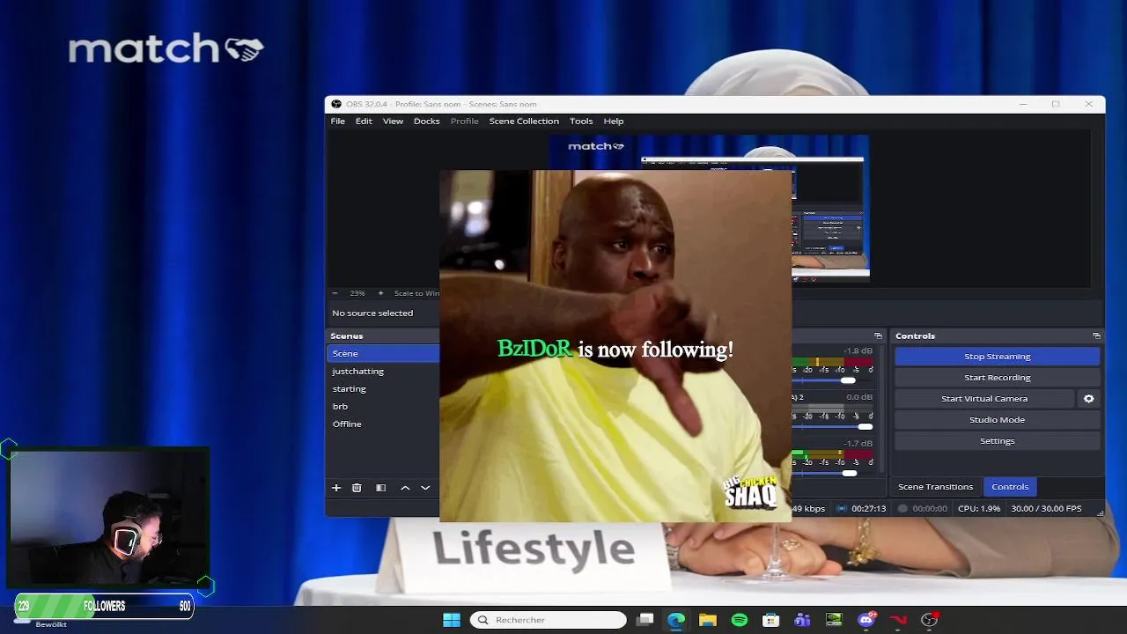The image size is (1127, 634).
Task: Move scene up with the up arrow
Action: [x=405, y=487]
